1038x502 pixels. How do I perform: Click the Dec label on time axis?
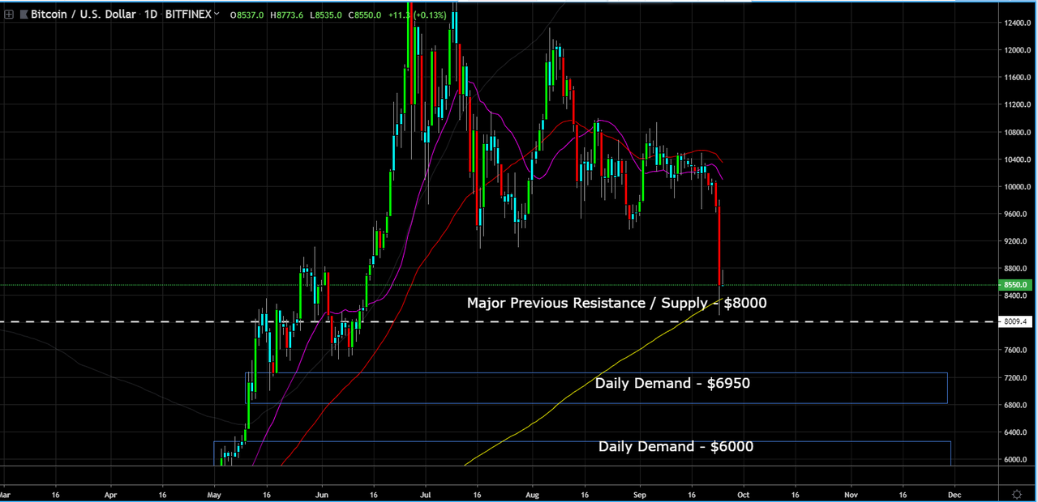point(955,493)
